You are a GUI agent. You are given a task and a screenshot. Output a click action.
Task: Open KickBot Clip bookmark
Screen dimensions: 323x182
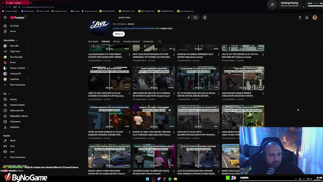[60, 11]
